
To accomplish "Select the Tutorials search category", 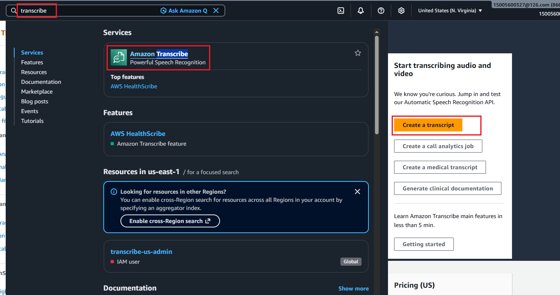I will click(32, 121).
